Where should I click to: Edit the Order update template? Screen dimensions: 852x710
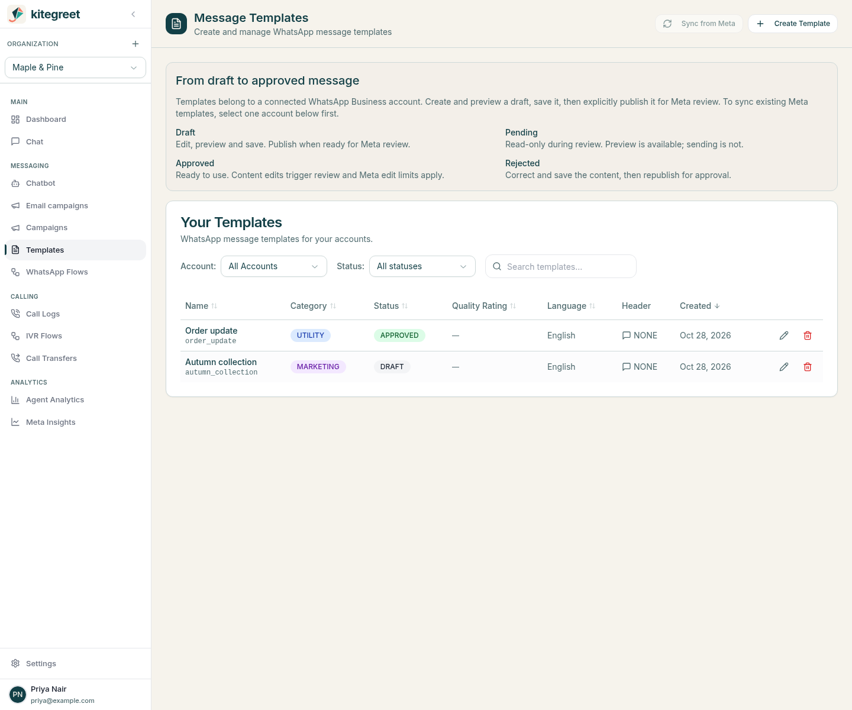click(x=784, y=335)
